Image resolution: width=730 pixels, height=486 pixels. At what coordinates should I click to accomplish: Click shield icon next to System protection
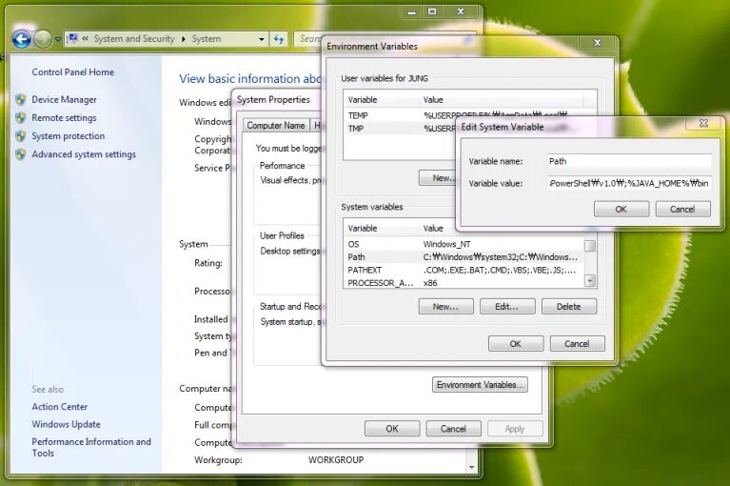pyautogui.click(x=21, y=135)
